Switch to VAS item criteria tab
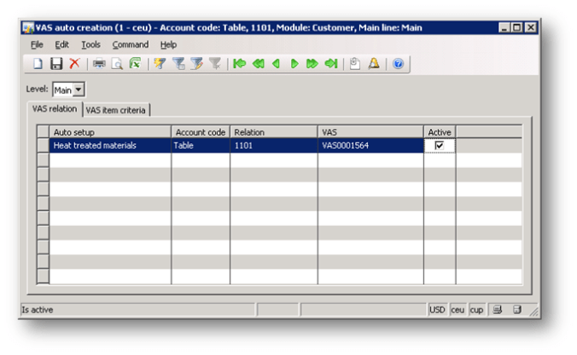Screen dimensions: 577x355 click(x=116, y=109)
